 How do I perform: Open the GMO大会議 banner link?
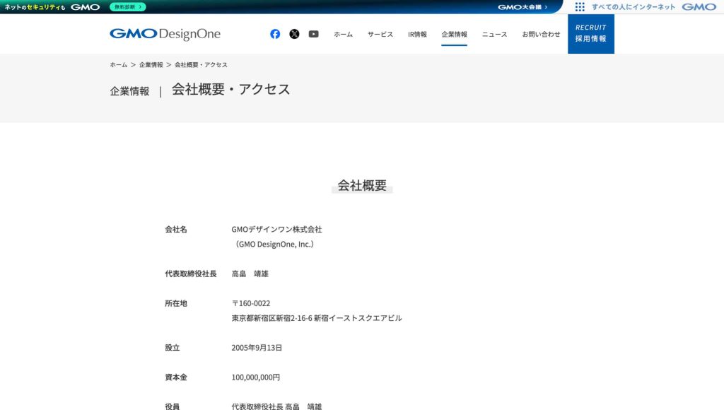tap(522, 7)
